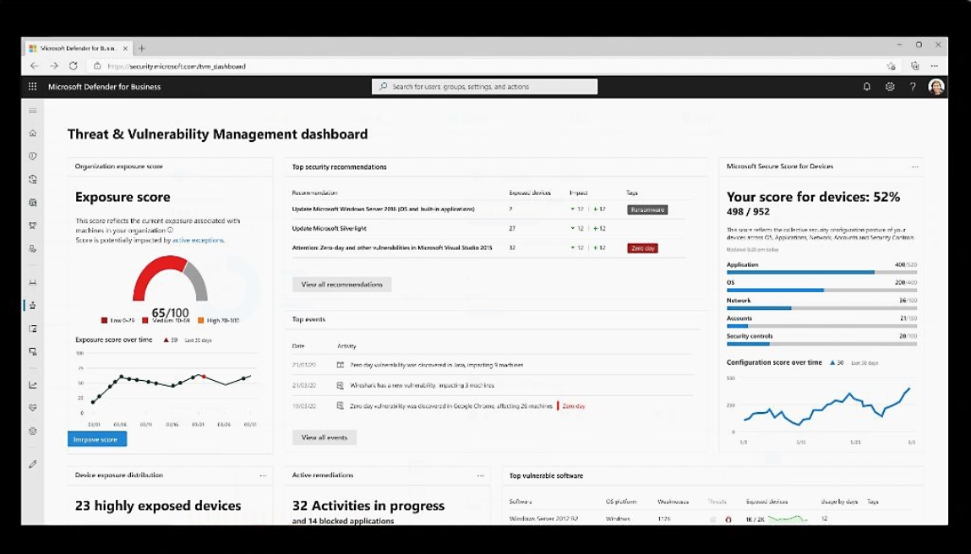Click "23 highly exposed devices" heading
Image resolution: width=971 pixels, height=554 pixels.
[158, 506]
